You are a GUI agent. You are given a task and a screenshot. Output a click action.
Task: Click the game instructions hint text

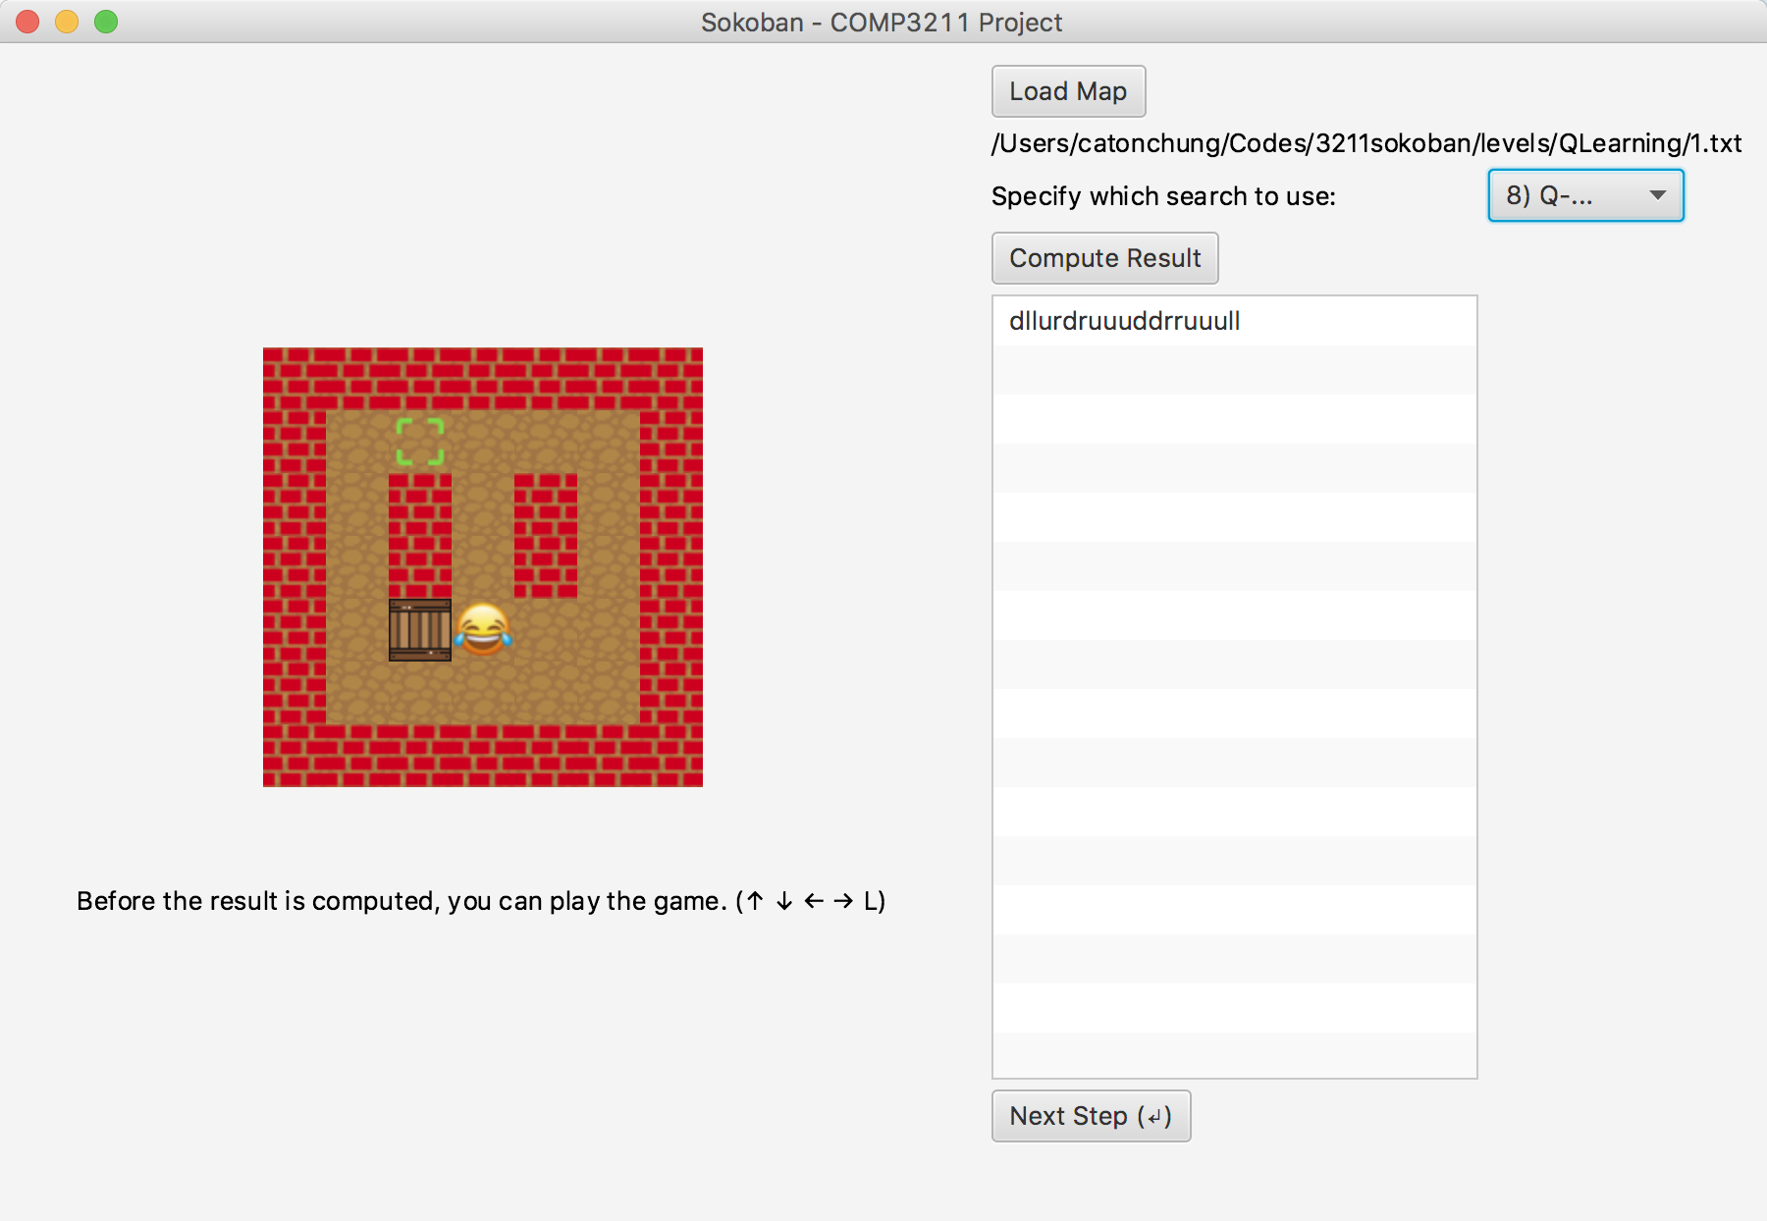(x=481, y=901)
